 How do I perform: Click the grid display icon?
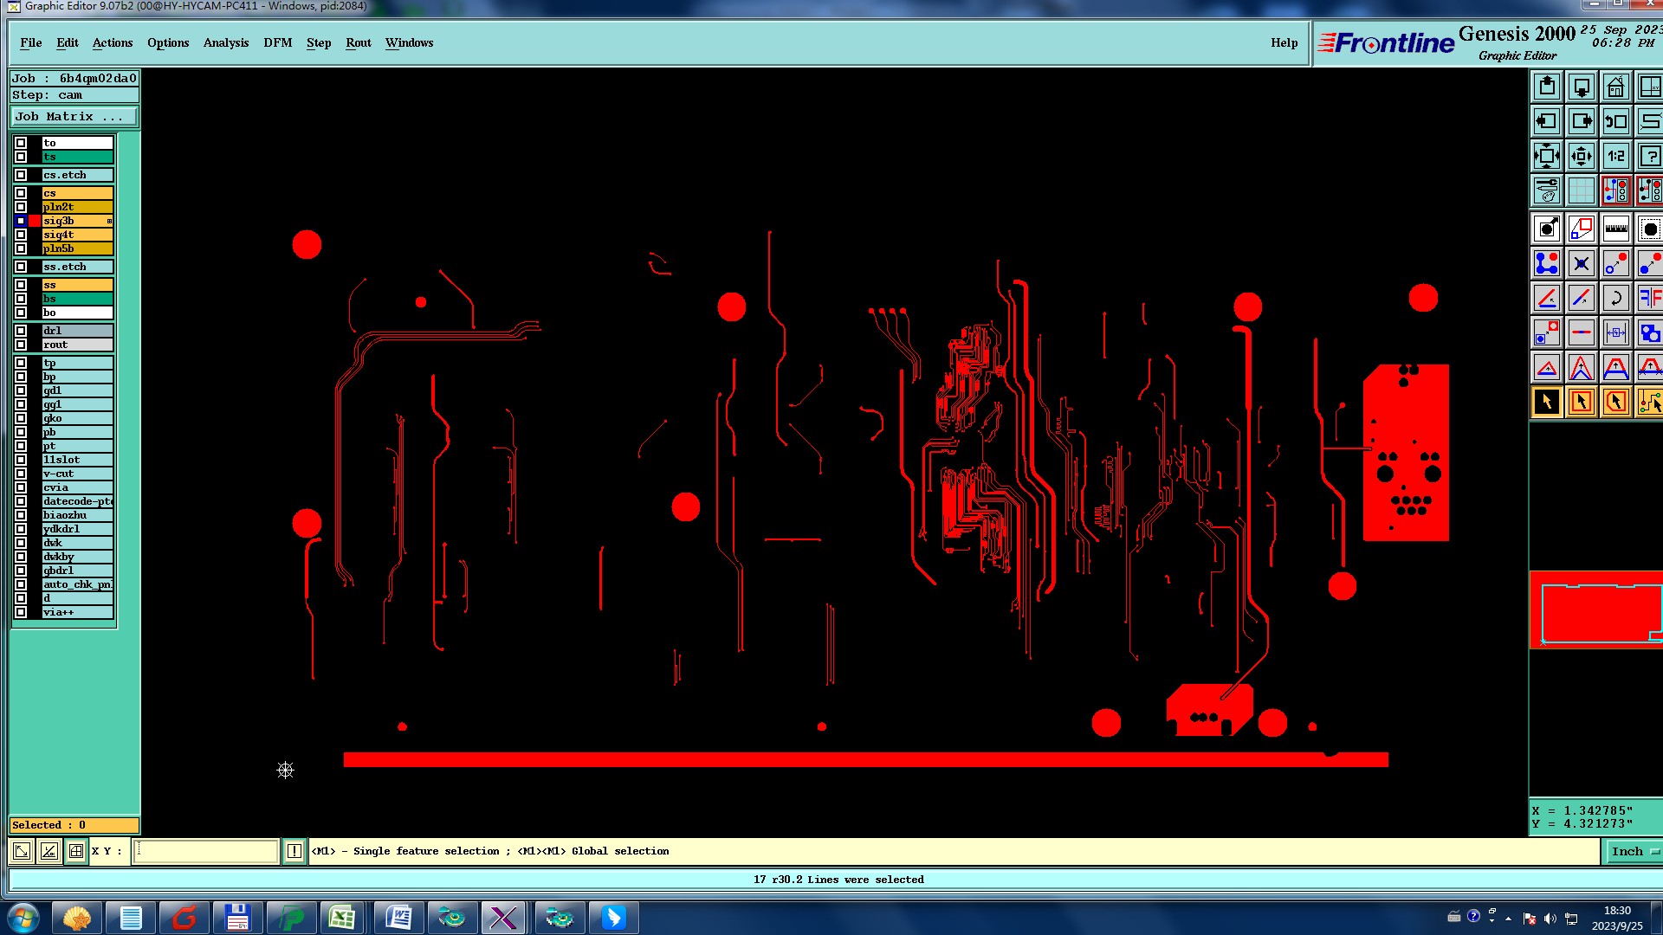1581,190
